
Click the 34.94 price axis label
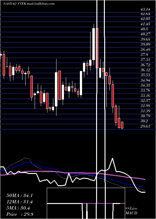(x=145, y=80)
